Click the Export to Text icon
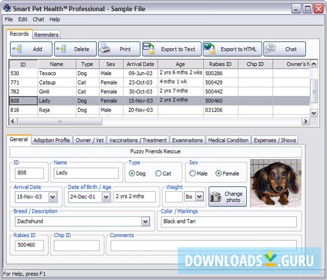Viewport: 327px width, 280px height. pos(149,49)
